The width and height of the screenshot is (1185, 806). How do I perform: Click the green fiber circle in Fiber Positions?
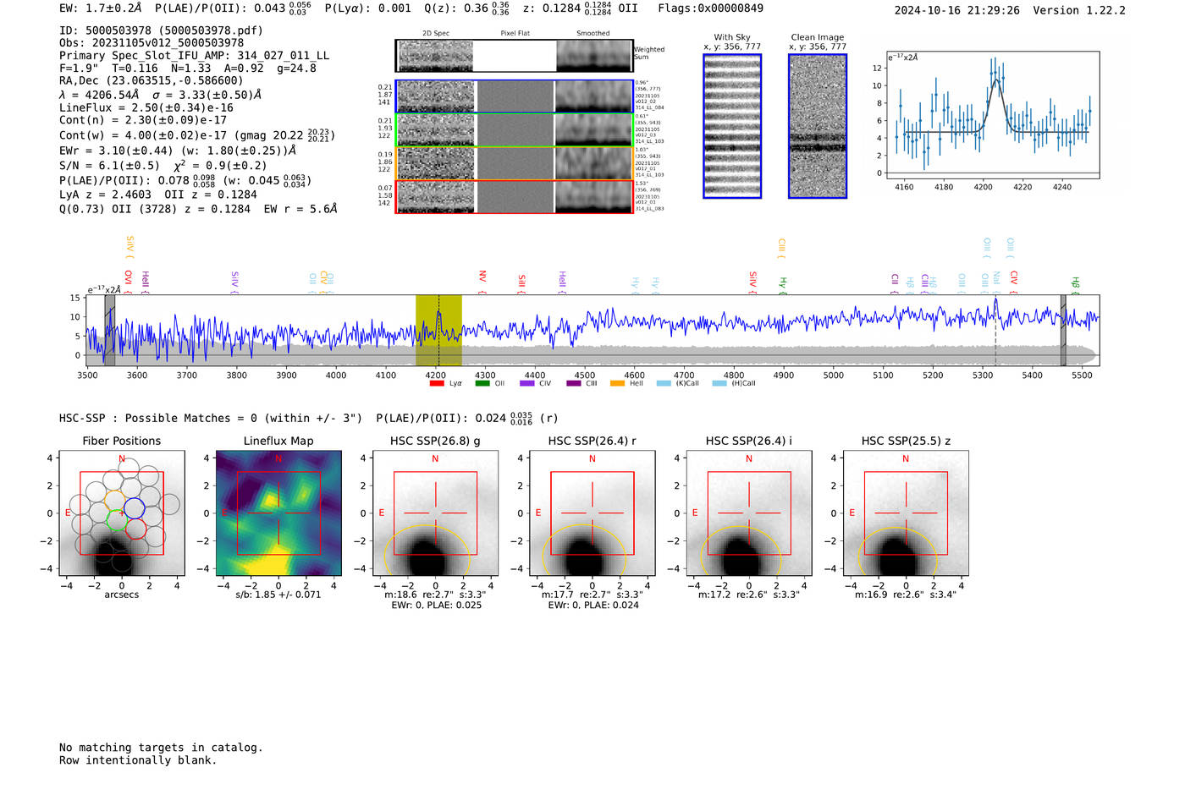[117, 521]
